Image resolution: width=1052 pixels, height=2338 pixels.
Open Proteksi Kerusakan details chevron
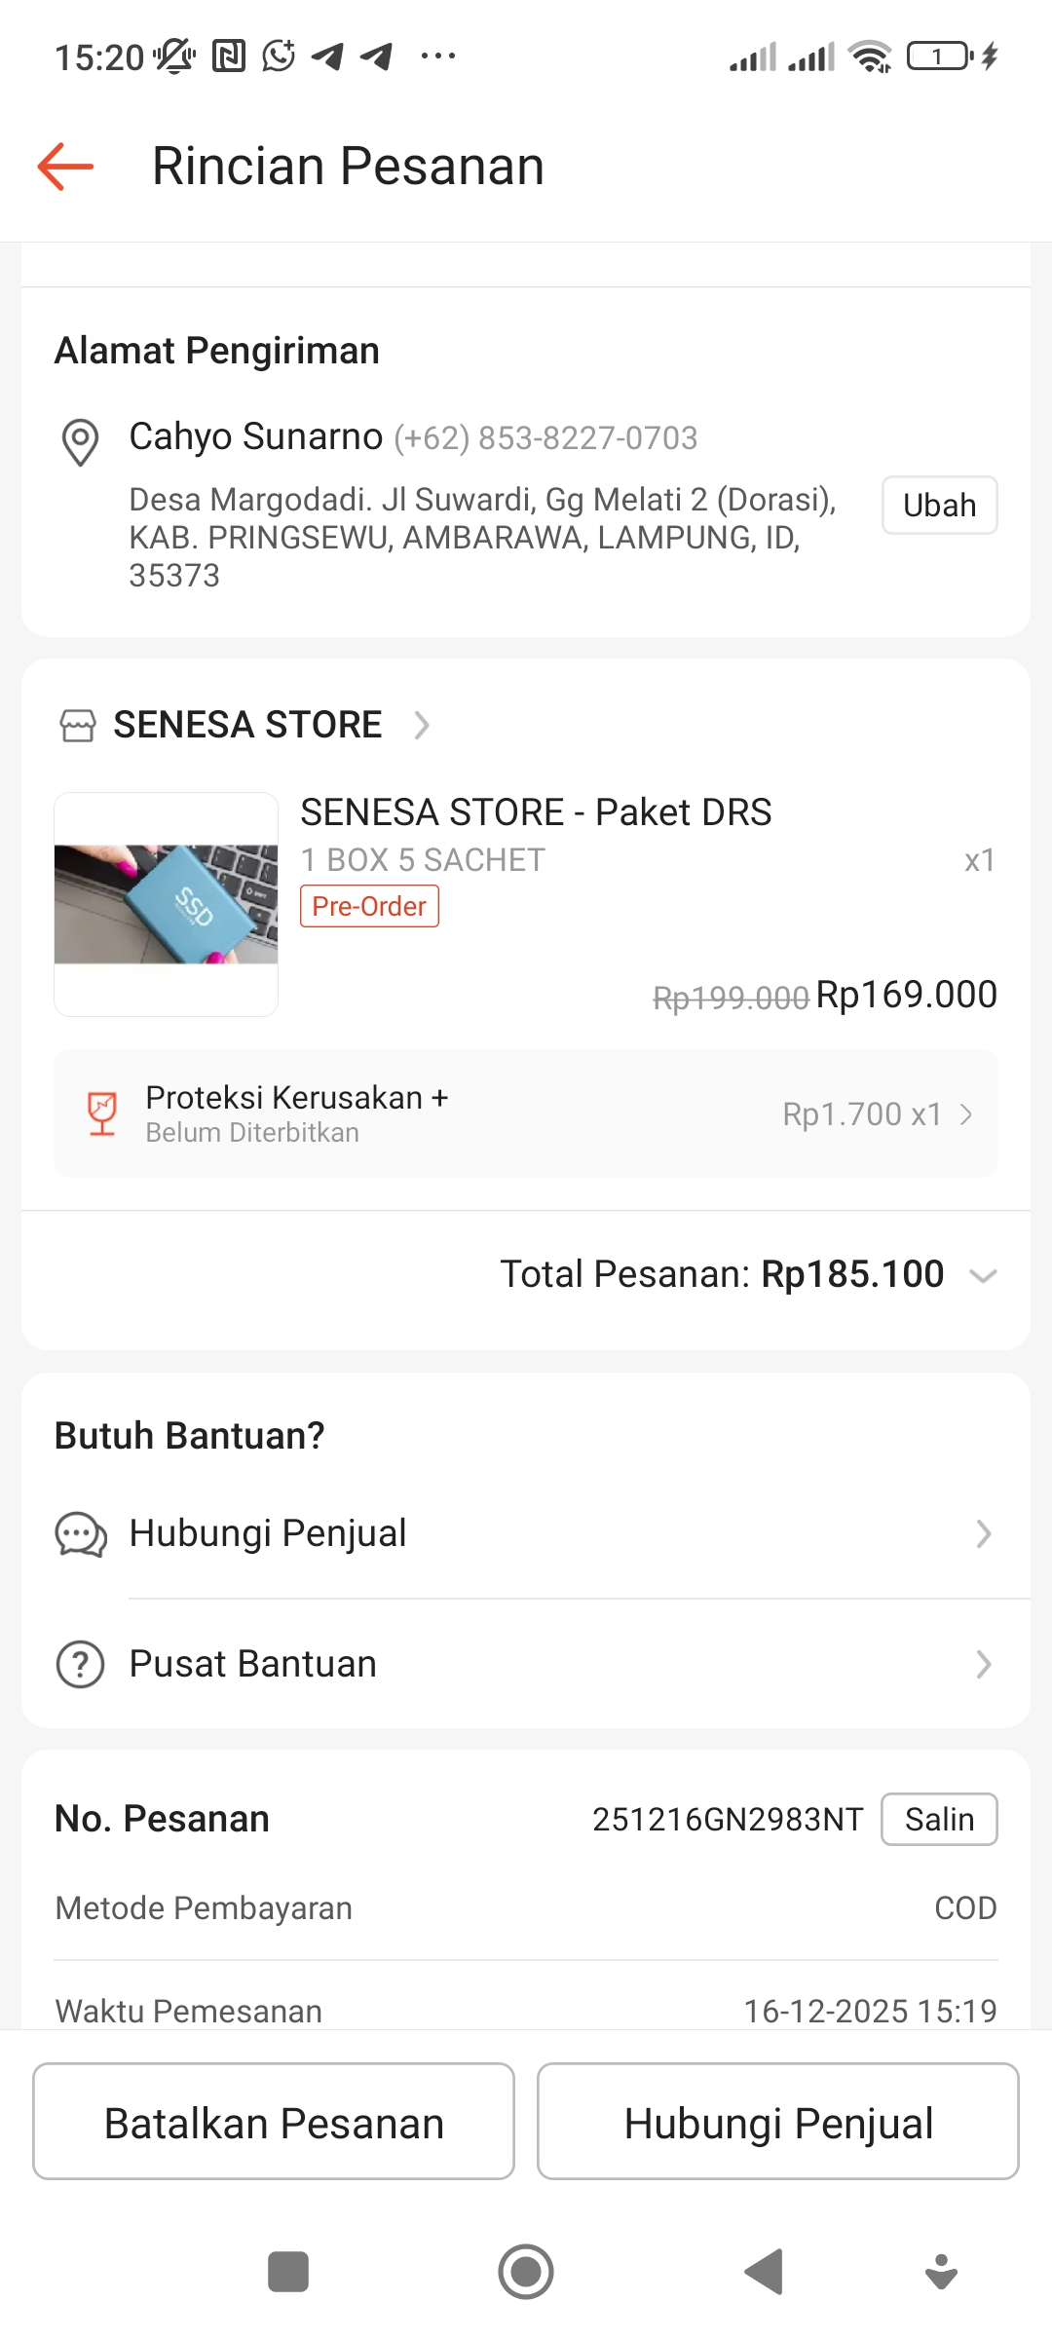coord(966,1114)
